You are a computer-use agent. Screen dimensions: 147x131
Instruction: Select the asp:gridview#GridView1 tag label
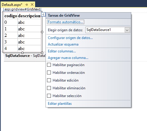tap(22, 9)
